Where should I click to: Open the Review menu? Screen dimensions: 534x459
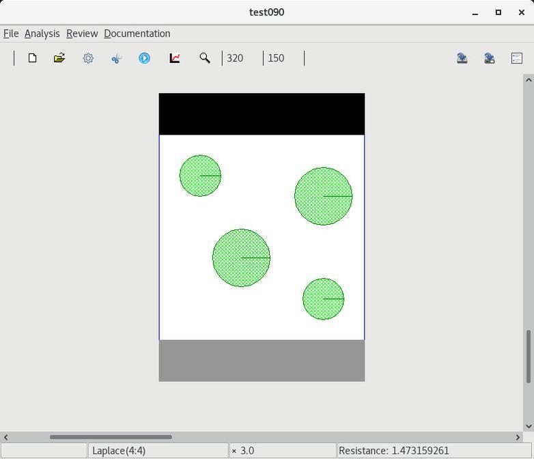(x=82, y=33)
